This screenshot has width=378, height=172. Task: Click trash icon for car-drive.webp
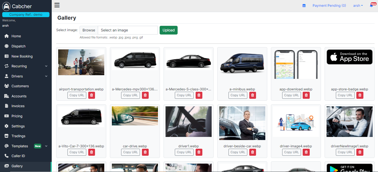pyautogui.click(x=145, y=152)
